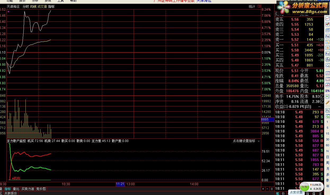Click the magnifier stock search icon
The image size is (330, 195).
(x=328, y=65)
